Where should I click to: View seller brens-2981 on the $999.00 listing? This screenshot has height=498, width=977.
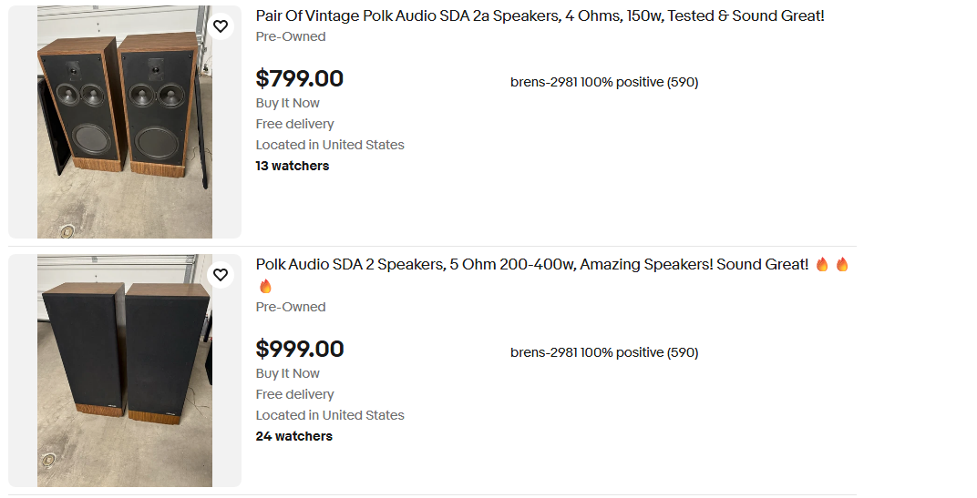603,352
